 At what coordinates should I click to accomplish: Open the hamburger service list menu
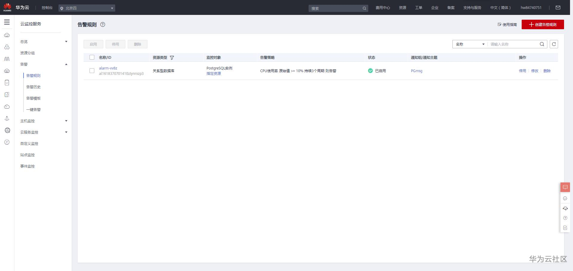[x=7, y=22]
